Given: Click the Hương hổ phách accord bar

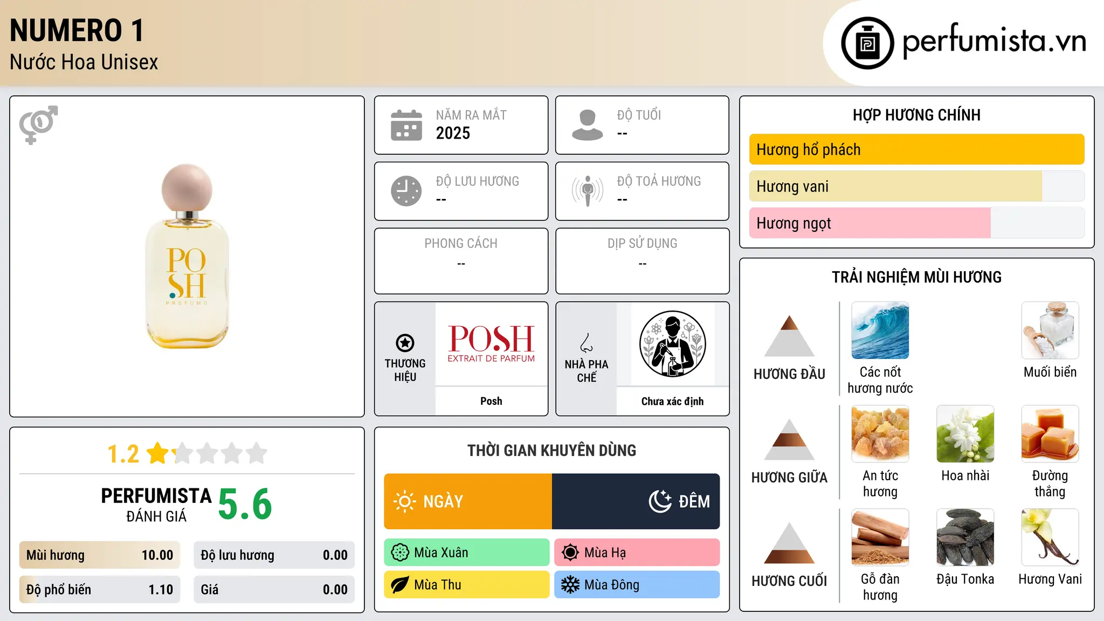Looking at the screenshot, I should coord(917,149).
